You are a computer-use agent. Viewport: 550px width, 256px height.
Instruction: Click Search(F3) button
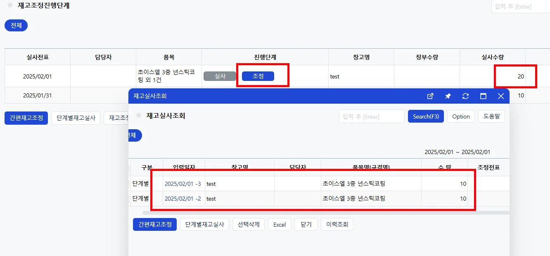pyautogui.click(x=426, y=116)
